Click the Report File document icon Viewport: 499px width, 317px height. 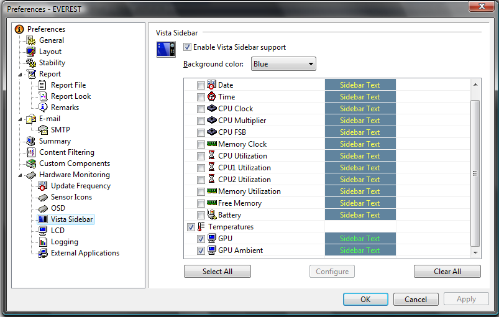coord(43,85)
